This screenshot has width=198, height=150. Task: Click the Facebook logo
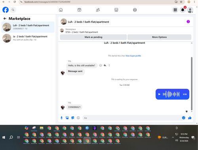click(6, 10)
